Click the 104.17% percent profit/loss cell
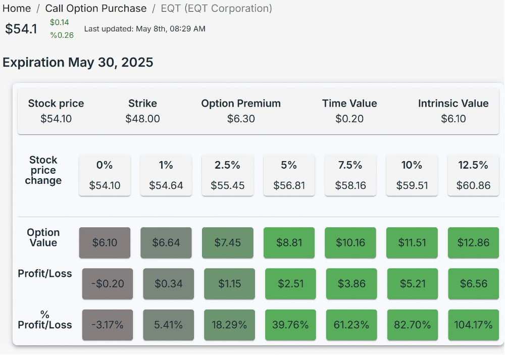 click(x=473, y=325)
